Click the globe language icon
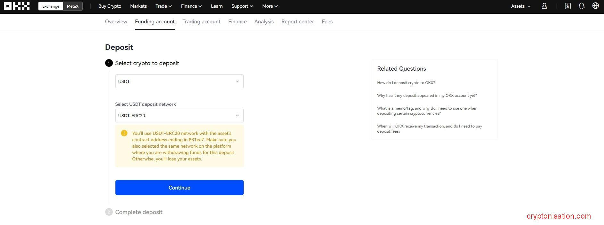 [595, 6]
